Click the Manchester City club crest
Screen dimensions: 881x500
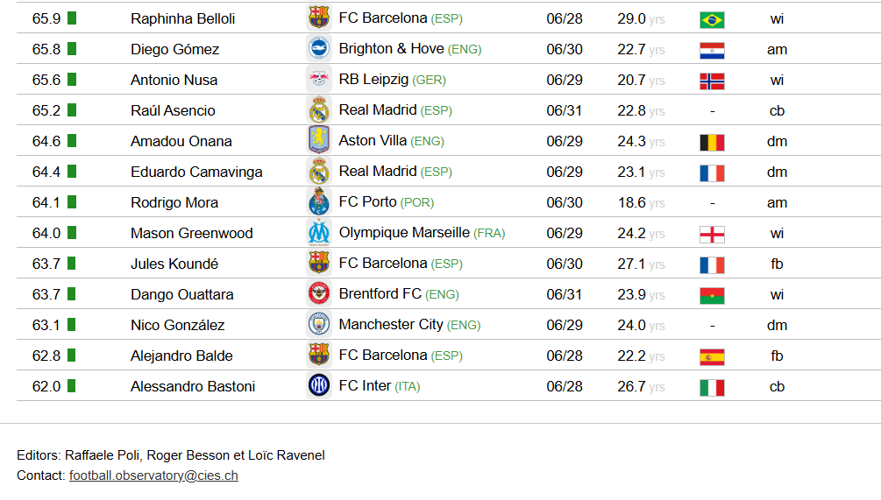coord(318,324)
